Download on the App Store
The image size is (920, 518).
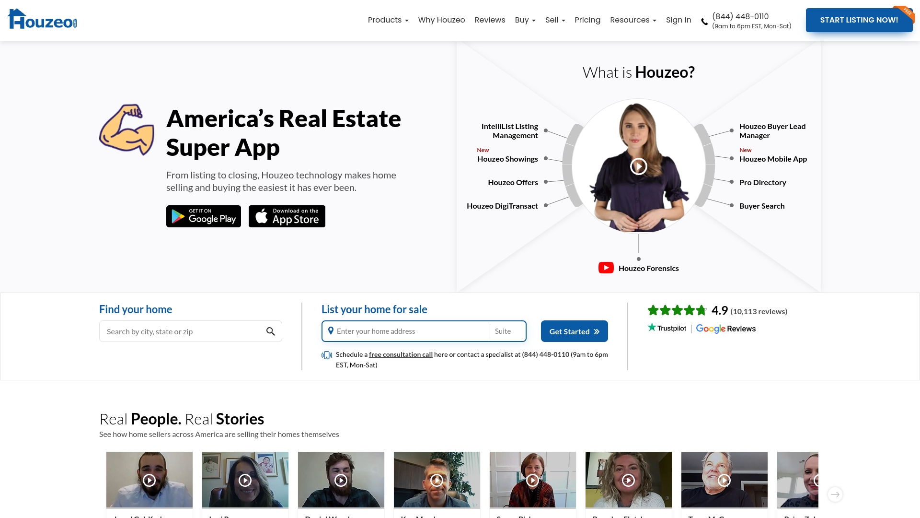(287, 216)
